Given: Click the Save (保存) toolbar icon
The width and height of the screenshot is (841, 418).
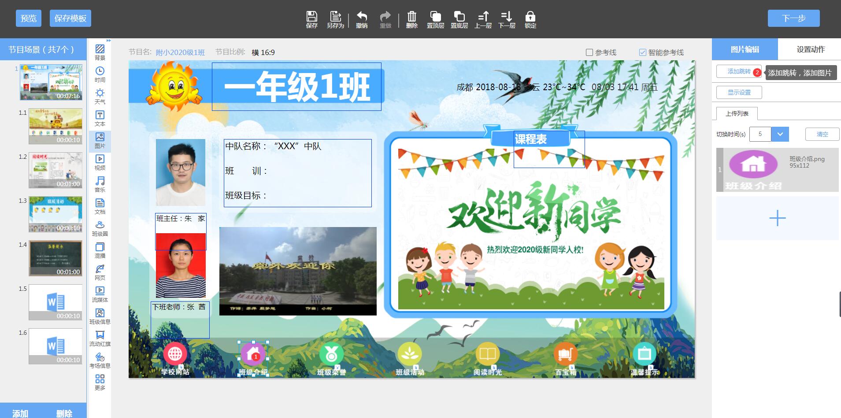Looking at the screenshot, I should click(x=311, y=19).
